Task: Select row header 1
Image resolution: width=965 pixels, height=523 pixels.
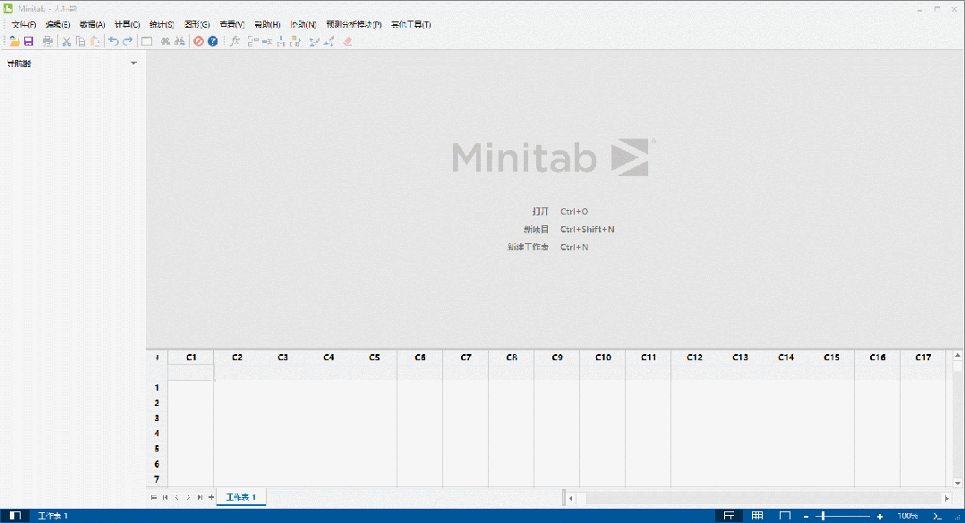Action: (157, 388)
